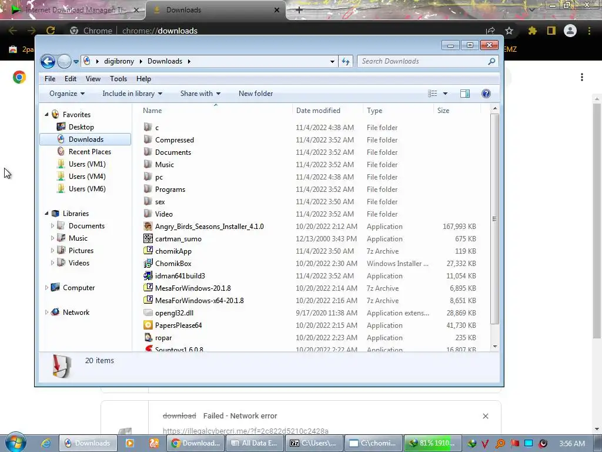
Task: Select Users (VM4) in navigation pane
Action: coord(87,177)
